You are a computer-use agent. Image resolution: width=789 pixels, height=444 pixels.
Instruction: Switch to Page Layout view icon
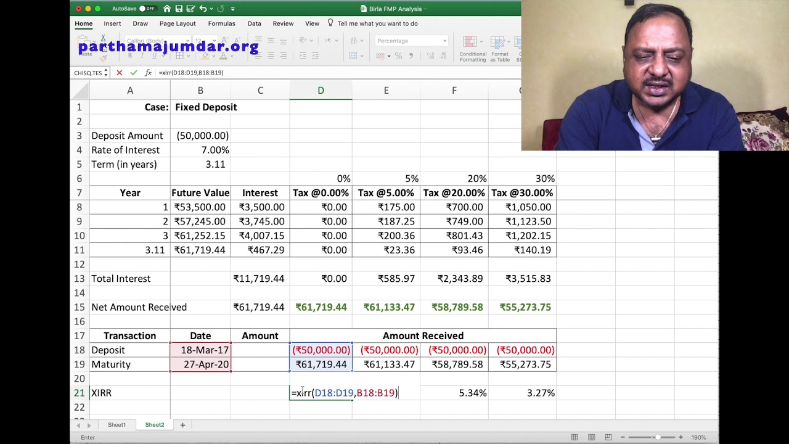point(591,437)
